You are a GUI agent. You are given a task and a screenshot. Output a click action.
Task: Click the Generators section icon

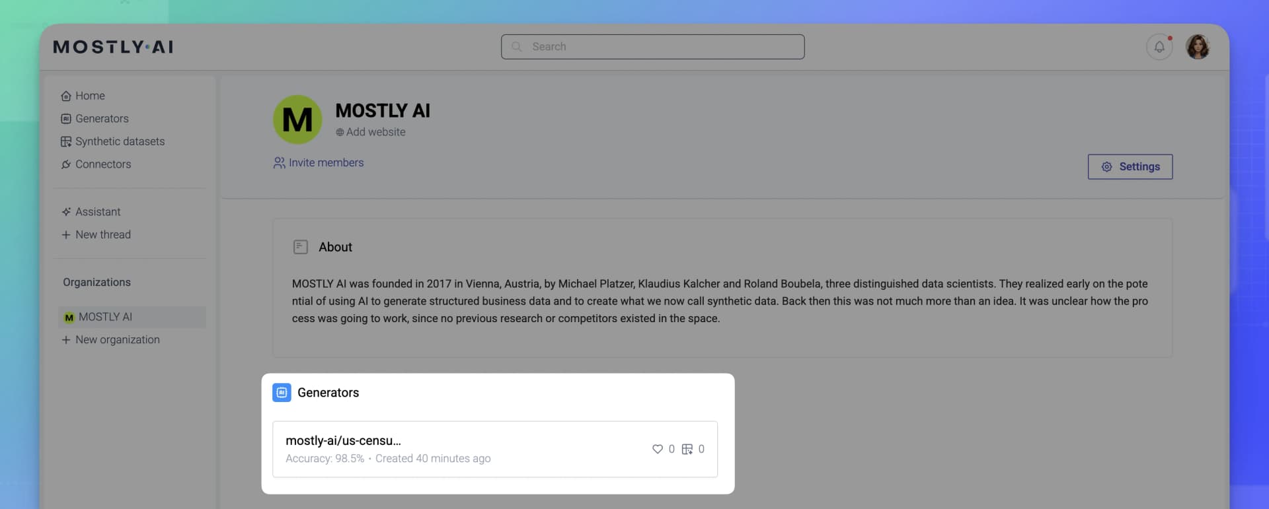(282, 393)
